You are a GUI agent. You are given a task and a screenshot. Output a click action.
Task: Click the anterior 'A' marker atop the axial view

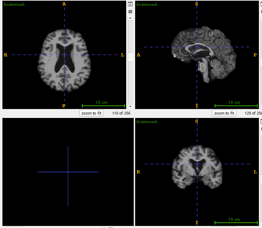click(64, 4)
